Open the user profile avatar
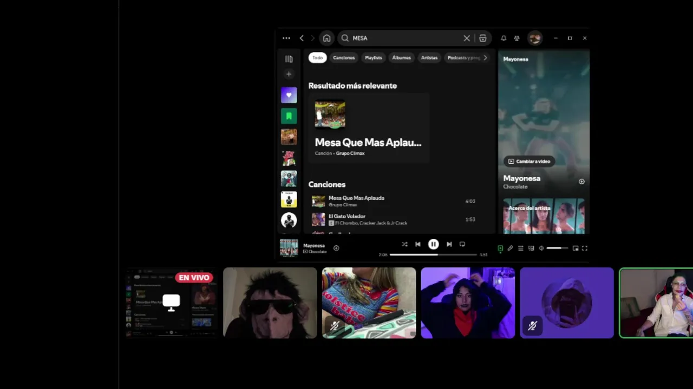Screen dimensions: 693x389 click(535, 38)
